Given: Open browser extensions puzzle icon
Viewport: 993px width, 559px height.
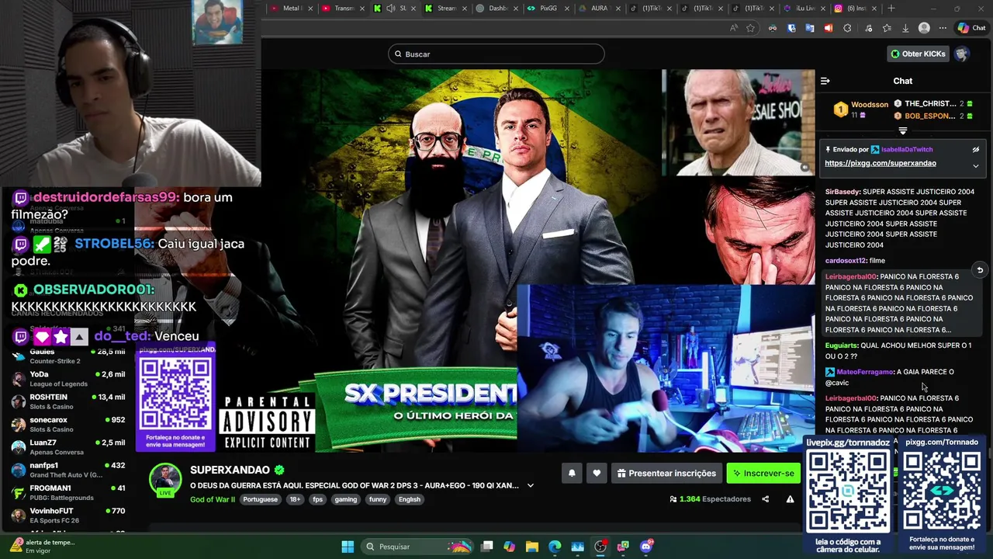Looking at the screenshot, I should pos(847,28).
